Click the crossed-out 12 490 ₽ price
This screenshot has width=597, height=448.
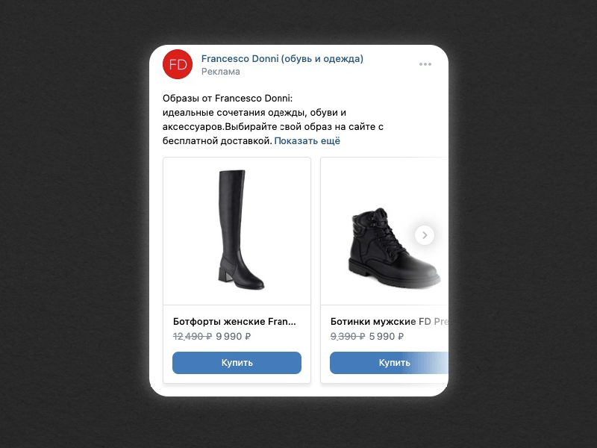(193, 337)
